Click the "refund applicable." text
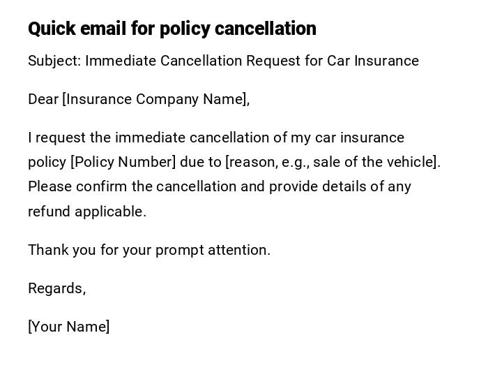This screenshot has width=488, height=370. [x=87, y=212]
